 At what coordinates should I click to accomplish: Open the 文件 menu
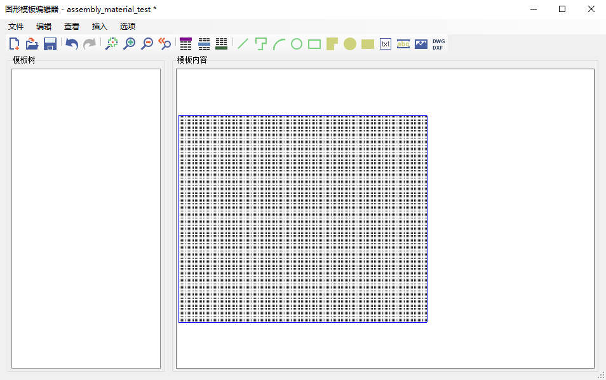pos(16,26)
